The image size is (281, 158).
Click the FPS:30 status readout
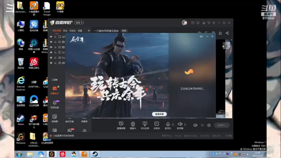click(x=178, y=136)
